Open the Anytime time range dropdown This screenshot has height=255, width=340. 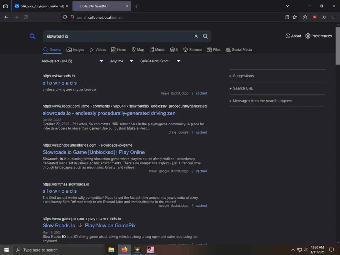(x=122, y=61)
